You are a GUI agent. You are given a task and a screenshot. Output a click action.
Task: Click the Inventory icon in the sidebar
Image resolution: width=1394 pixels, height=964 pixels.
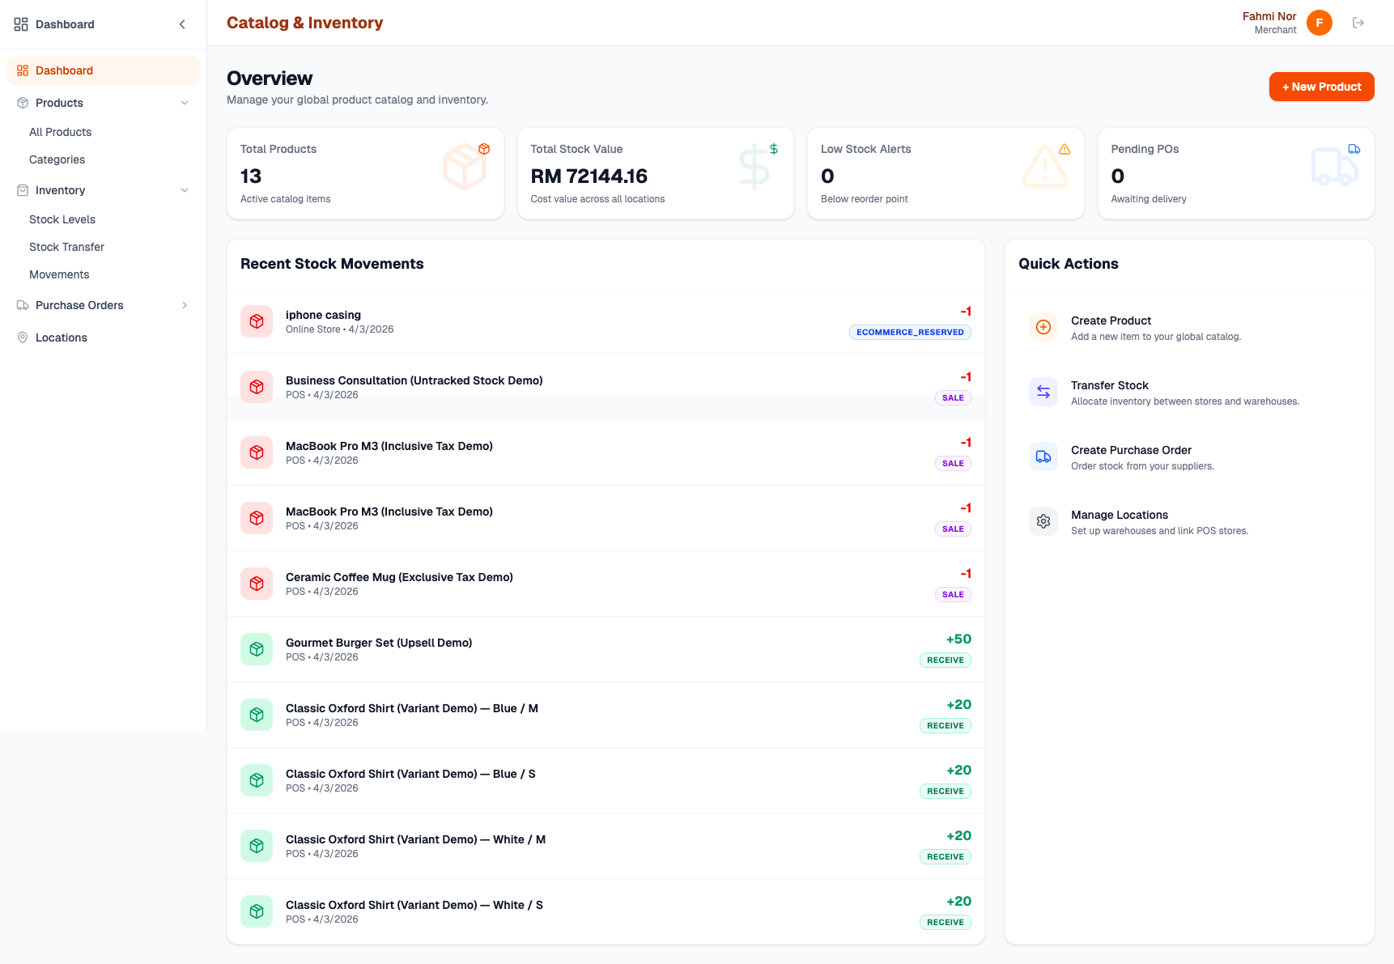click(22, 190)
